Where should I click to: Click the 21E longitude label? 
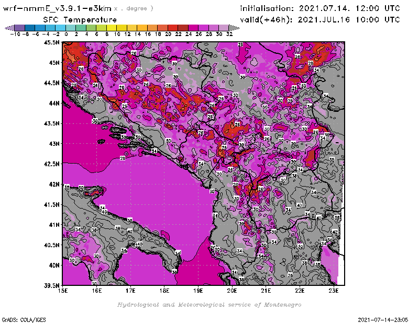tap(266, 291)
